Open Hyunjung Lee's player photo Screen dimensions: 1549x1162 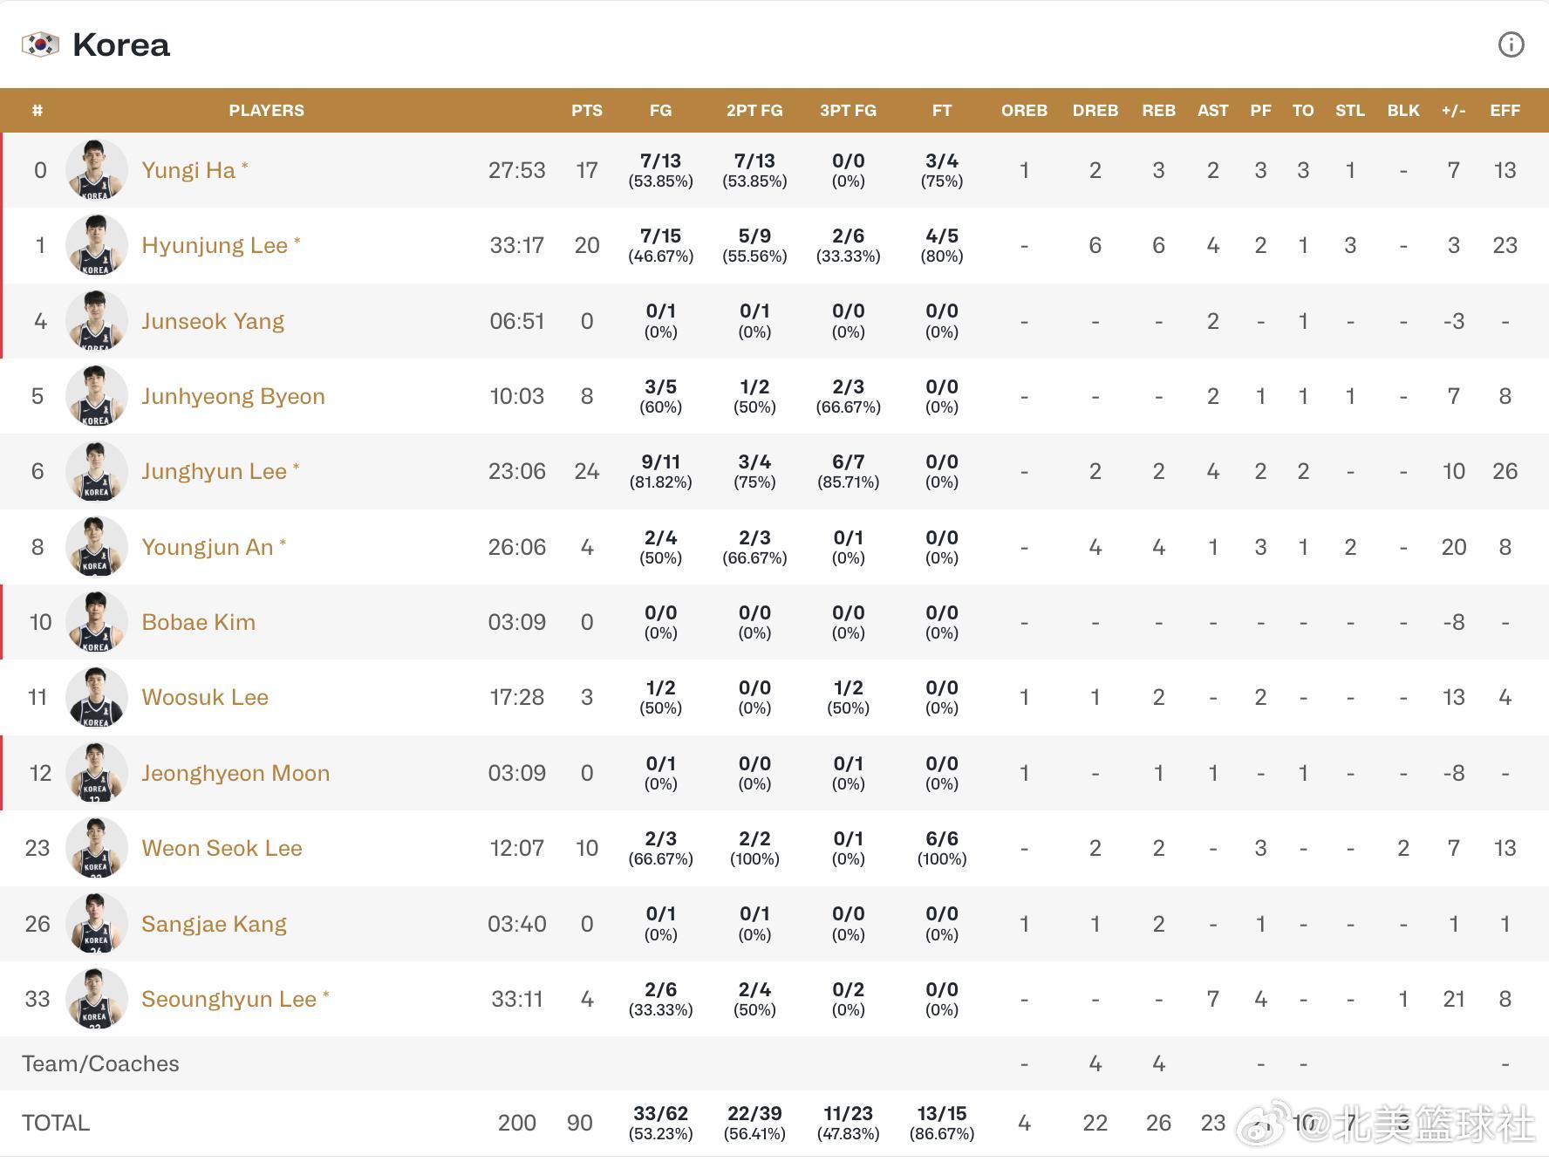click(96, 245)
